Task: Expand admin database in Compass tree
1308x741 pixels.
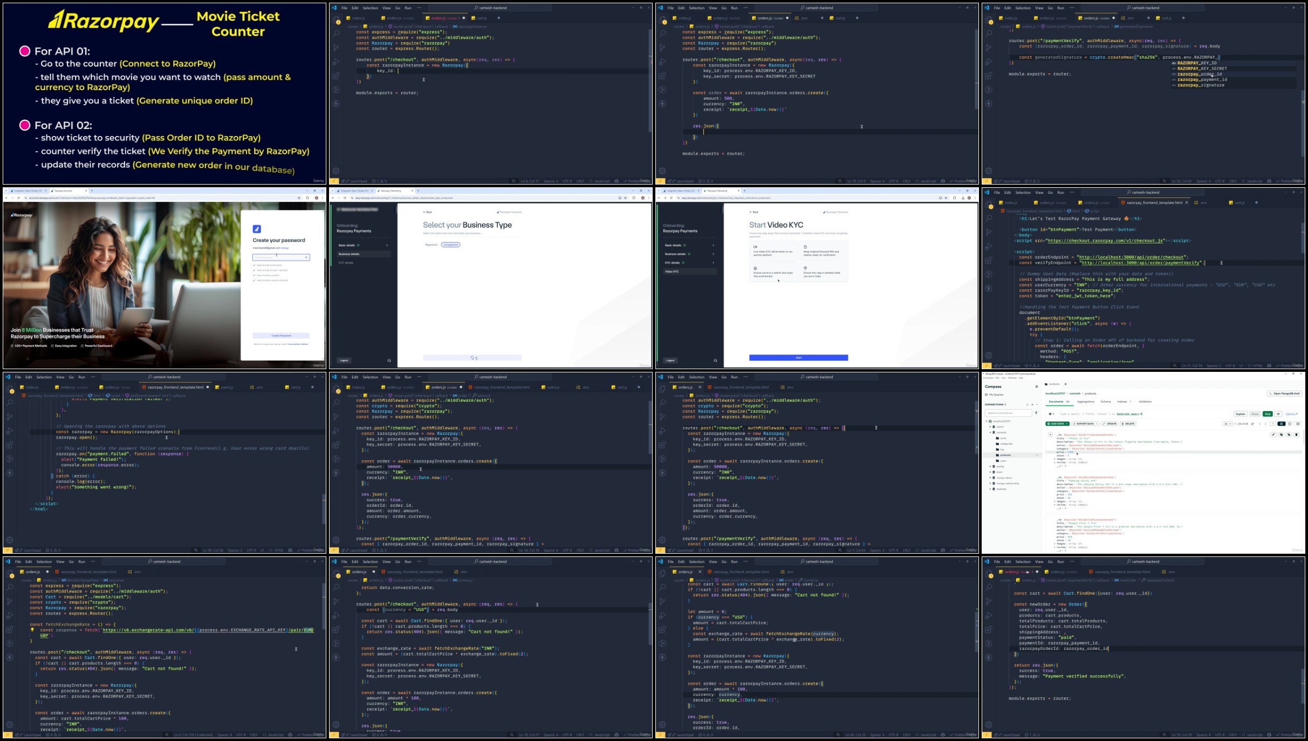Action: click(990, 427)
